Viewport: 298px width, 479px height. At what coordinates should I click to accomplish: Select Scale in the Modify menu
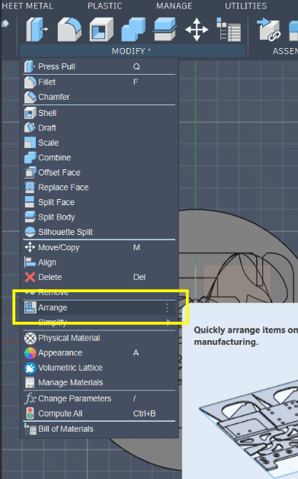point(99,143)
